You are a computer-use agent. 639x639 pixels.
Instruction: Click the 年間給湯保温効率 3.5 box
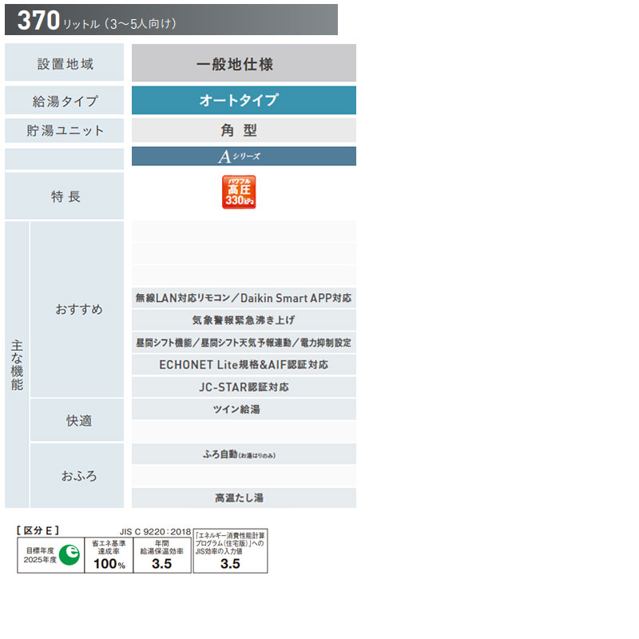[162, 555]
